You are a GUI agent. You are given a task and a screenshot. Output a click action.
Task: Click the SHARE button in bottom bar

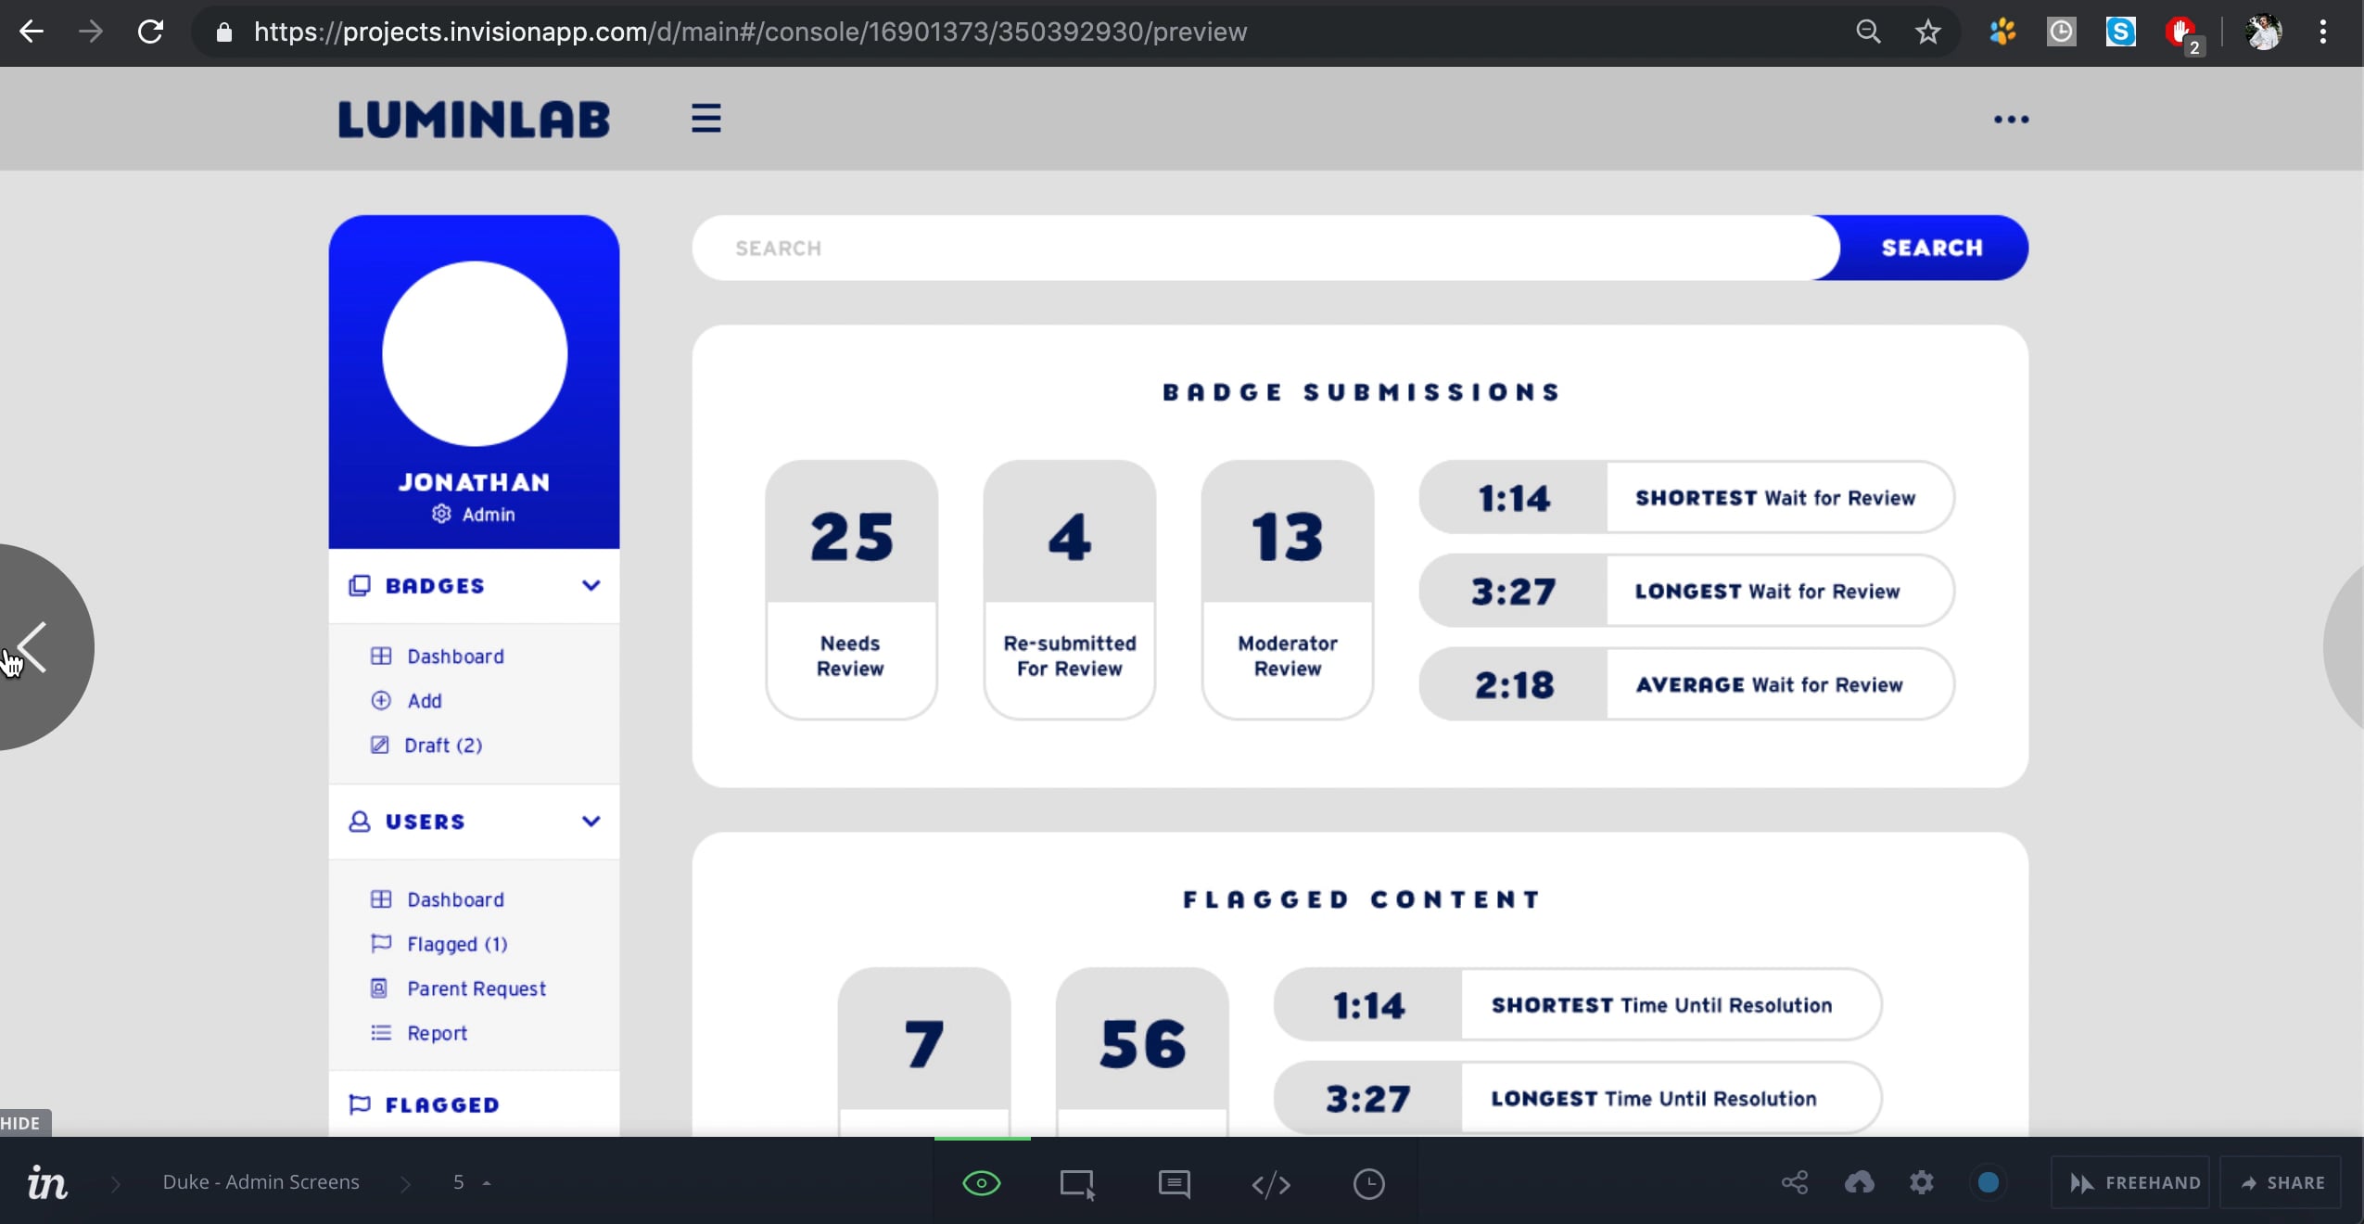pyautogui.click(x=2281, y=1182)
